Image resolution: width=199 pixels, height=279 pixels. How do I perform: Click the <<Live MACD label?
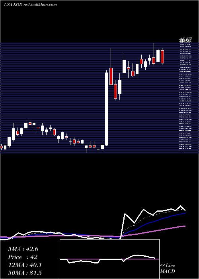[168, 268]
